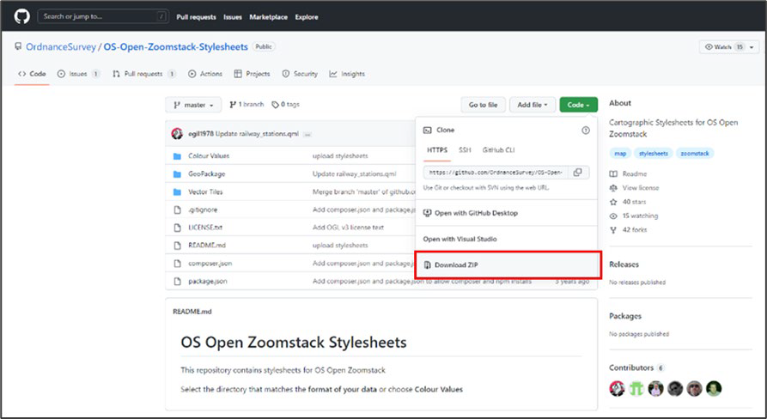
Task: Open Explore in top navigation
Action: click(307, 17)
